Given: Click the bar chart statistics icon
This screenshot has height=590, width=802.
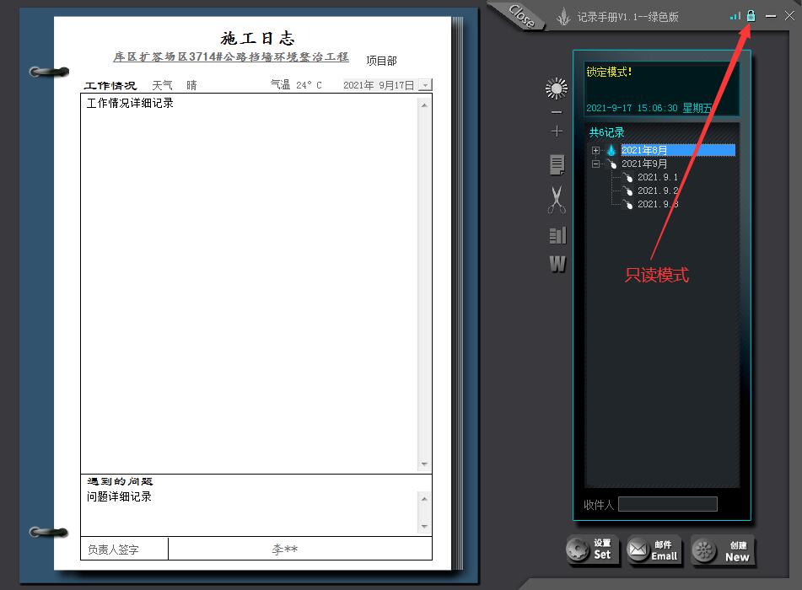Looking at the screenshot, I should point(557,235).
